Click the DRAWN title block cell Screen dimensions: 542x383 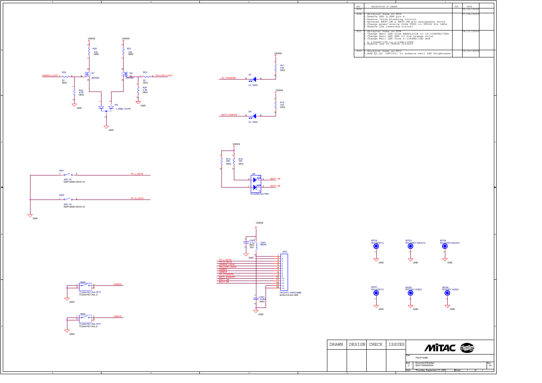coord(336,344)
